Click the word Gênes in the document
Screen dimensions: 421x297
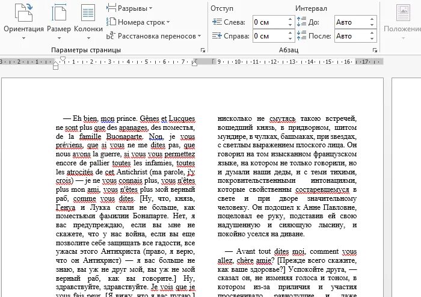tap(149, 118)
